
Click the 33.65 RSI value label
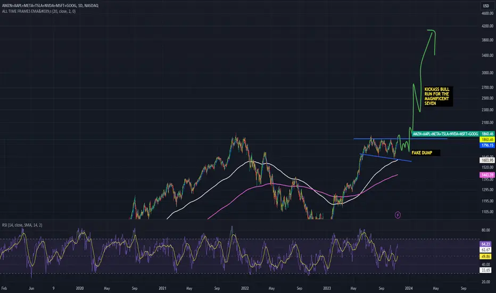(486, 270)
